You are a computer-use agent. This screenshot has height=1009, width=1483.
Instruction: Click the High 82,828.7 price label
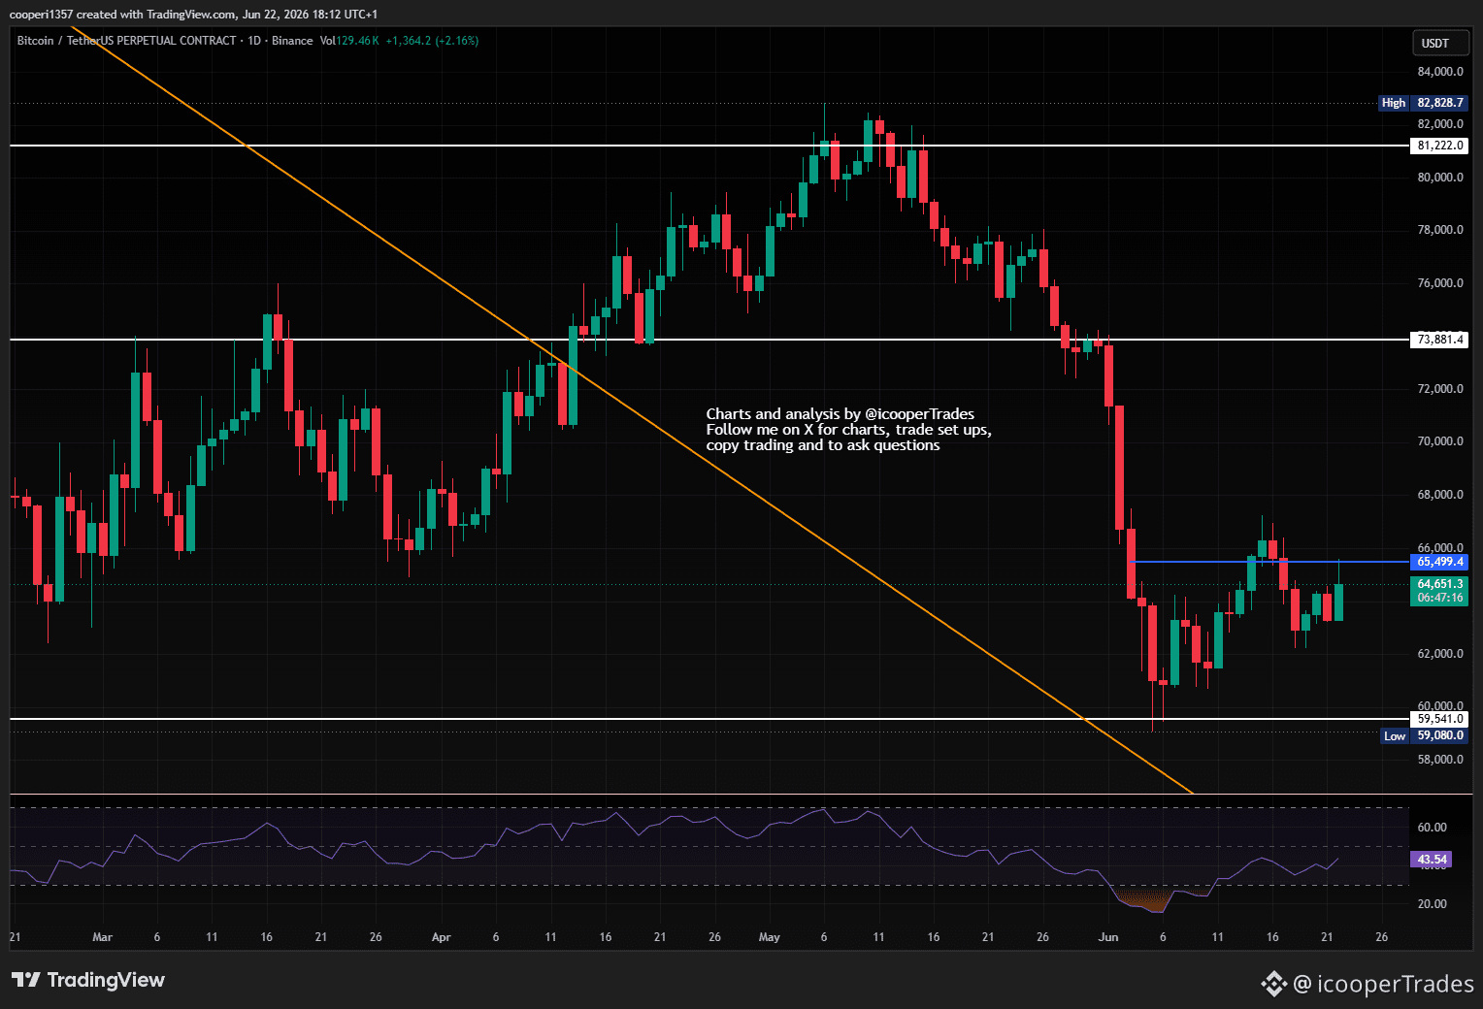tap(1423, 103)
